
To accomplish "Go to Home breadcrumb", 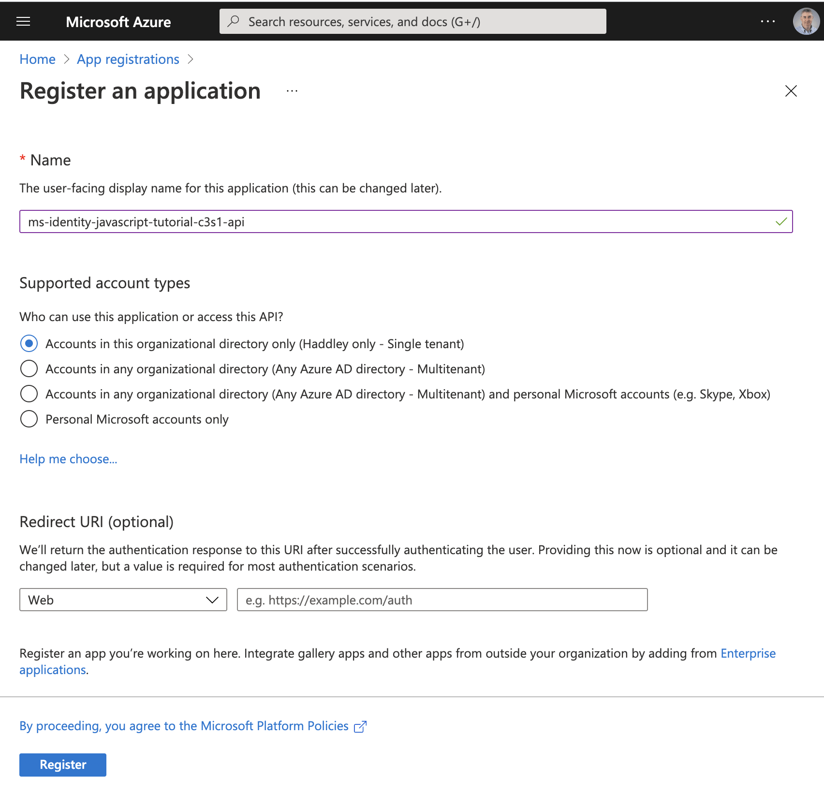I will point(37,59).
